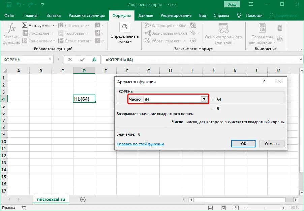Collapse the ribbon with the chevron
Image resolution: width=304 pixels, height=211 pixels.
coord(301,49)
